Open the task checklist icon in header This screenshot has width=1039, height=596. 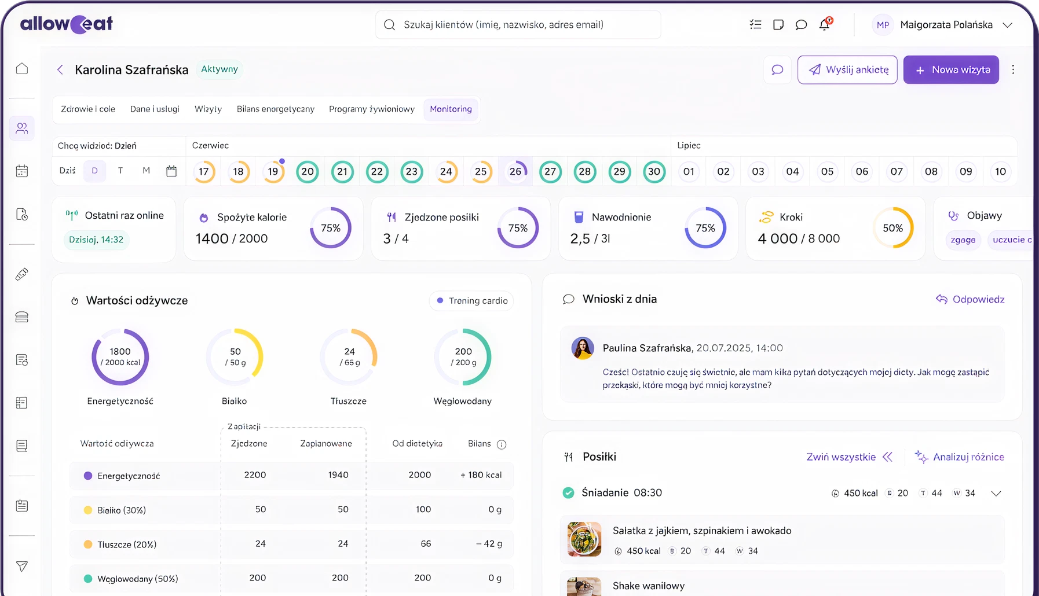pos(755,24)
